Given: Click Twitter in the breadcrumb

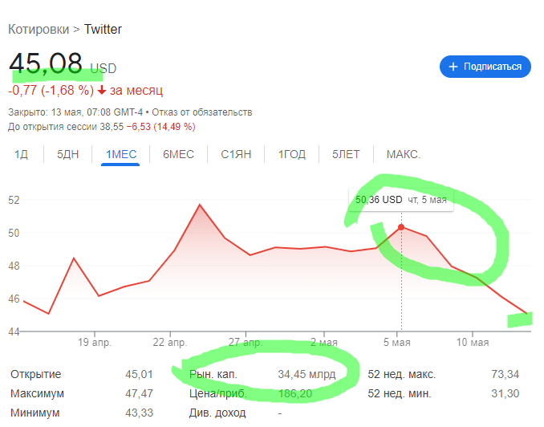Looking at the screenshot, I should pyautogui.click(x=103, y=30).
